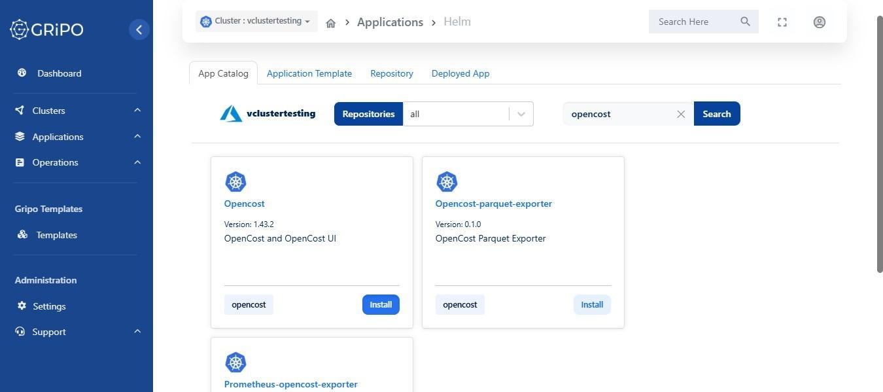Screen dimensions: 883x392
Task: Switch to the Deployed App tab
Action: coord(460,73)
